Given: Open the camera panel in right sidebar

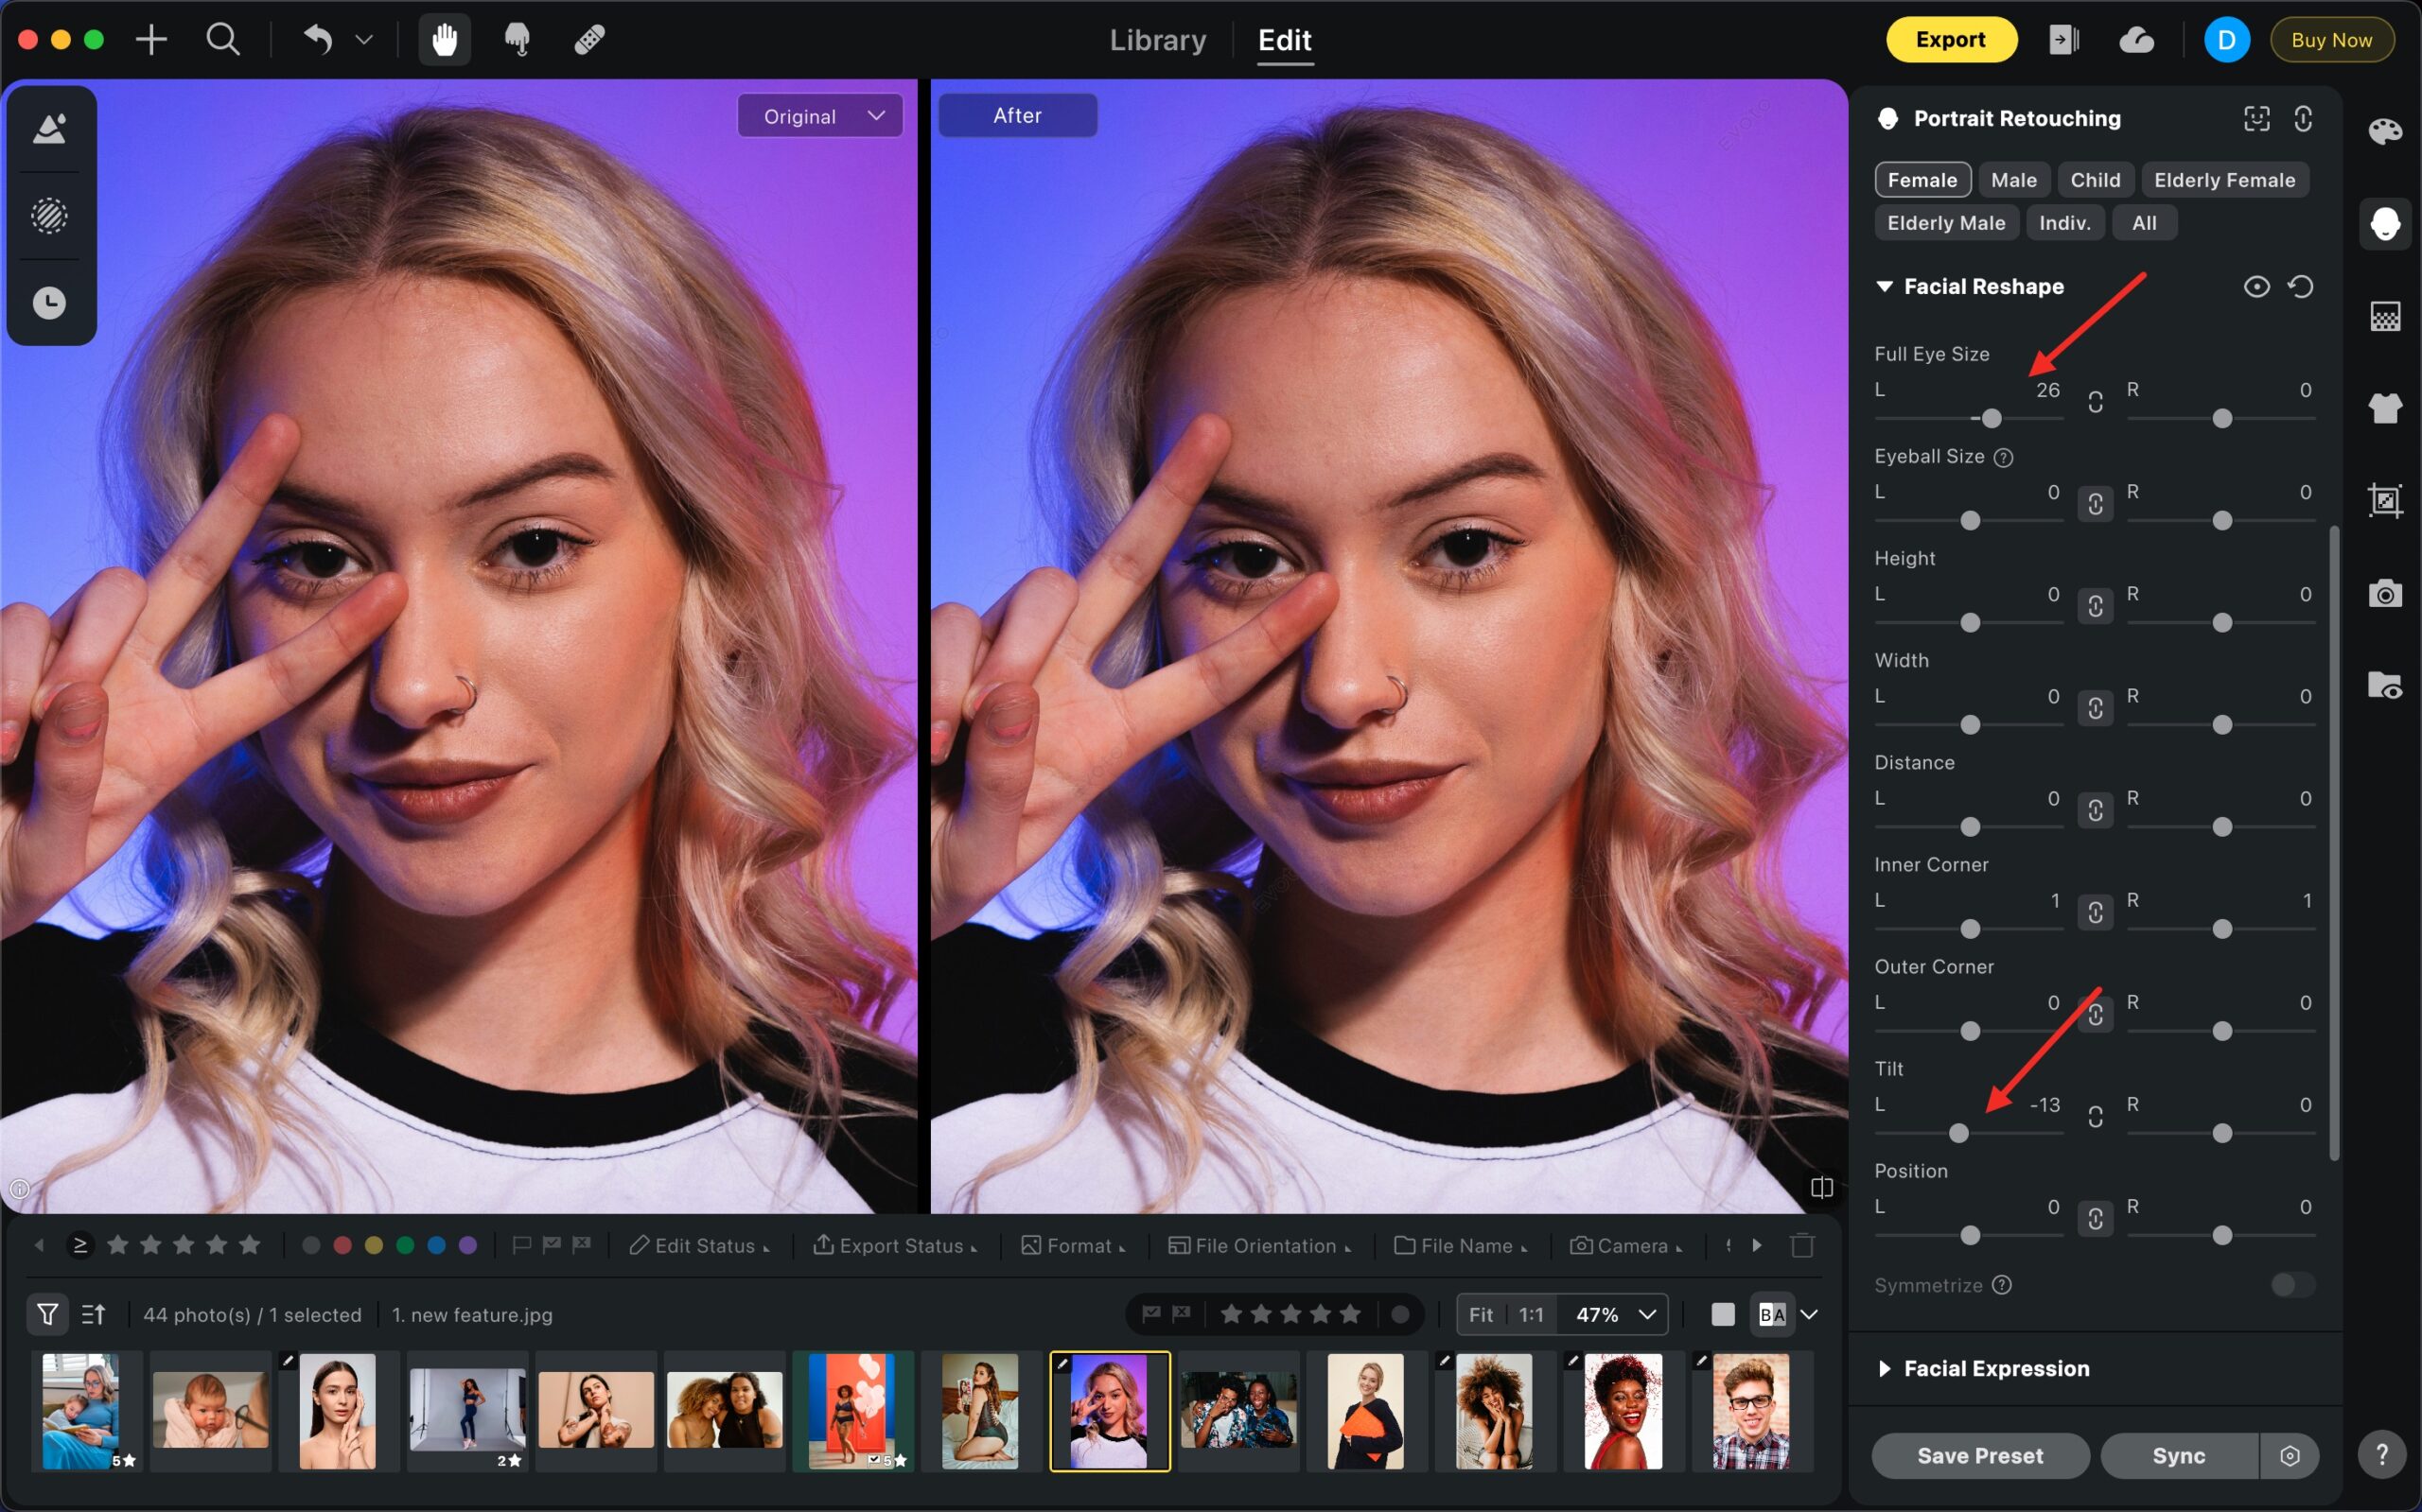Looking at the screenshot, I should click(2385, 594).
